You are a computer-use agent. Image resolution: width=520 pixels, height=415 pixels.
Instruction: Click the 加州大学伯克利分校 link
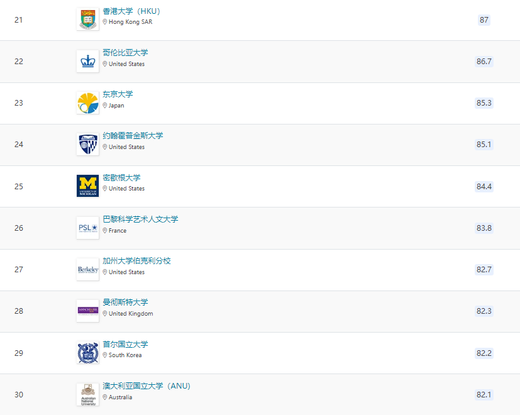pyautogui.click(x=136, y=260)
